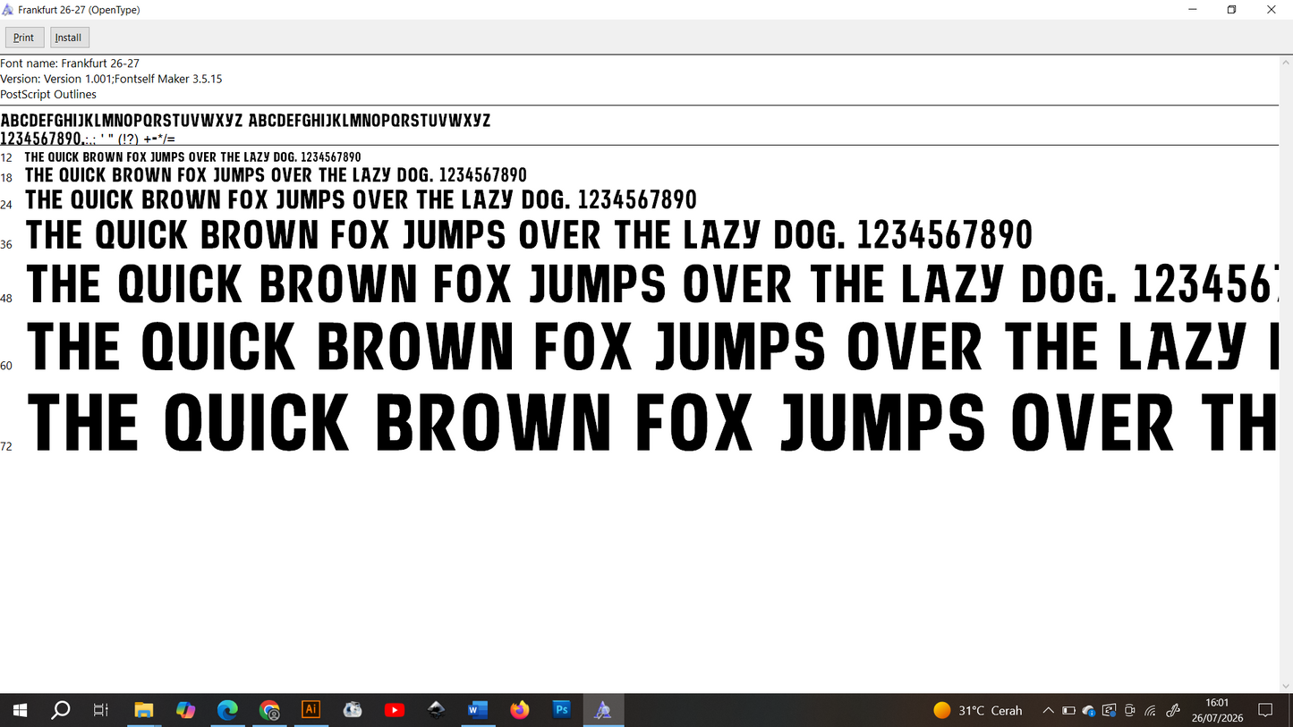Launch Copilot from taskbar
The width and height of the screenshot is (1293, 727).
click(185, 710)
